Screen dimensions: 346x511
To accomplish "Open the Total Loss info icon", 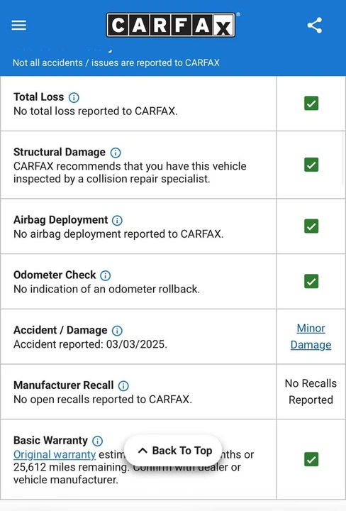I will (x=74, y=97).
